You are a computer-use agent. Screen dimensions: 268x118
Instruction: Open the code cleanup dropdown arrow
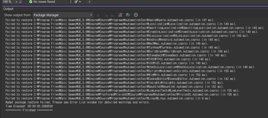[x=80, y=2]
